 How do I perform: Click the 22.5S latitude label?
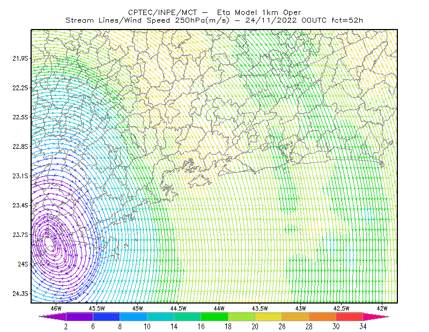pos(20,117)
